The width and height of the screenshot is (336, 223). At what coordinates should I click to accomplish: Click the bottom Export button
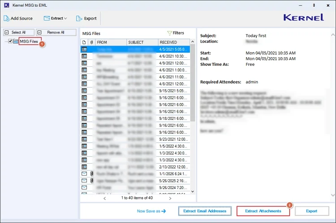311,211
